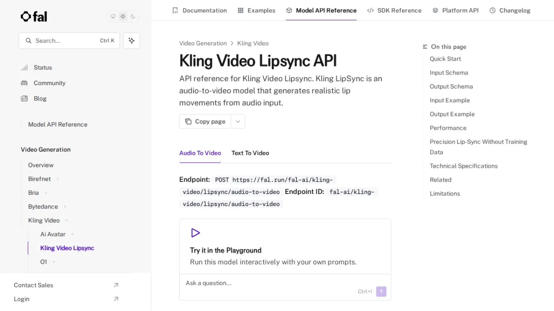Screen dimensions: 554x311
Task: Expand the Ai Avatar chevron
Action: tap(72, 234)
